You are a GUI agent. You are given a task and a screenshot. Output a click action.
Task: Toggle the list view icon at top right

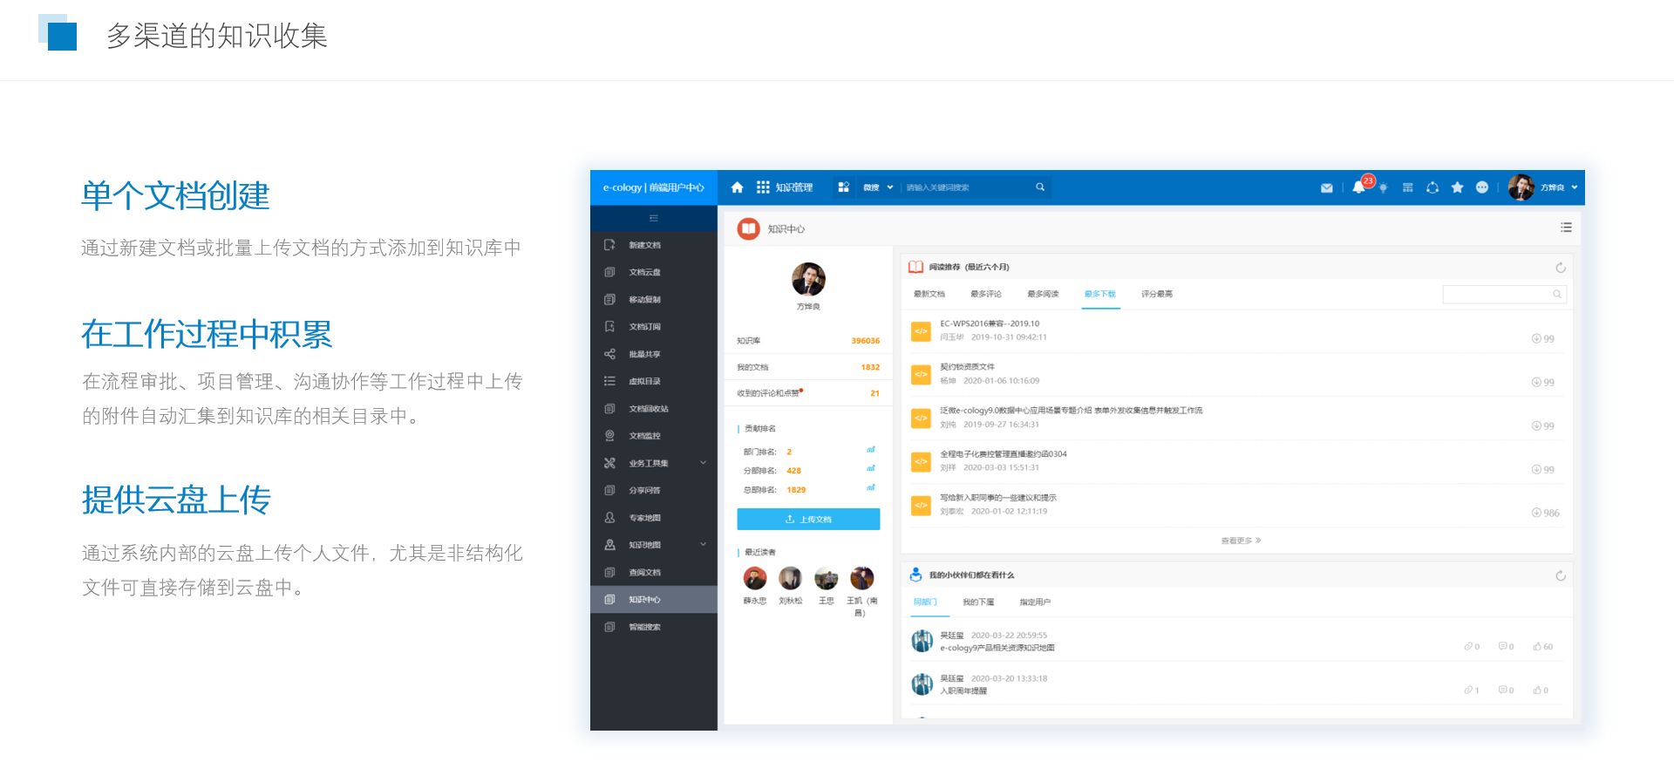pos(1566,228)
